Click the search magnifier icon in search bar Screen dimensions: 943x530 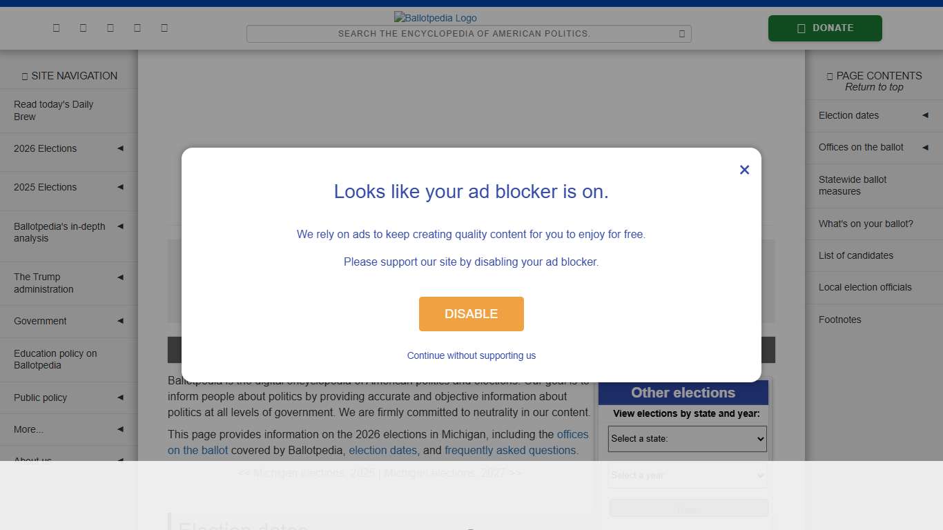pos(682,34)
